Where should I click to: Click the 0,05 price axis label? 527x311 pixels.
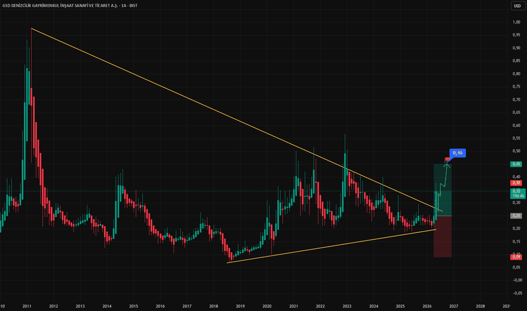tap(516, 267)
